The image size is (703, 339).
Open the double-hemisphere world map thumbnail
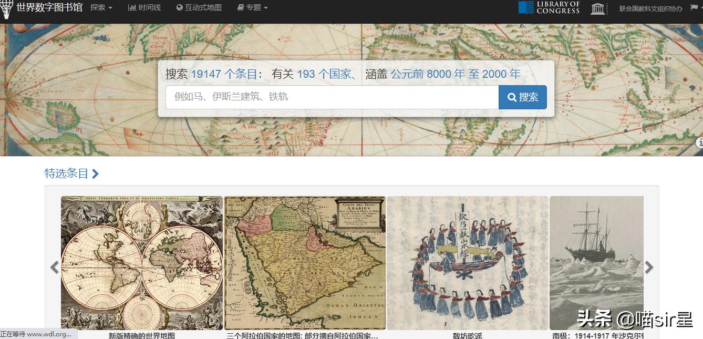(142, 263)
